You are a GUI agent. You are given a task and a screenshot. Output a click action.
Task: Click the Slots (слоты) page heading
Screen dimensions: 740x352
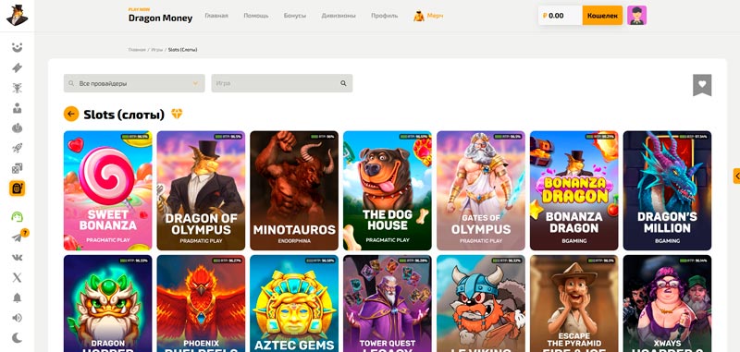[124, 114]
